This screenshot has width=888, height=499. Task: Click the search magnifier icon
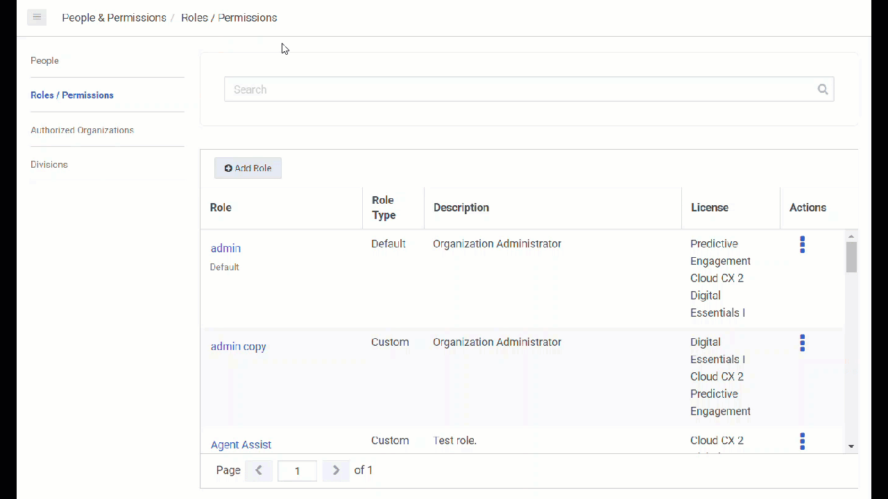tap(823, 89)
